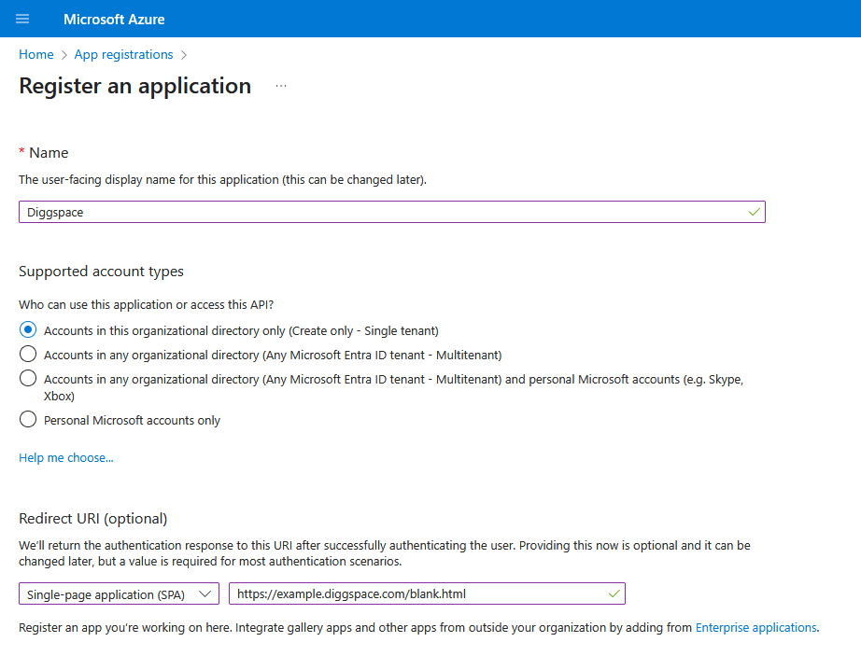The image size is (861, 656).
Task: Click the redirect URI input field
Action: point(427,593)
